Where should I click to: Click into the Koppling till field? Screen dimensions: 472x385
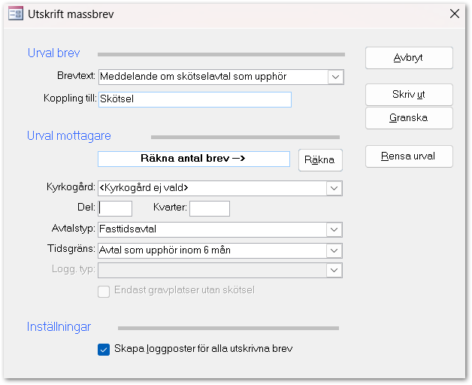point(194,99)
